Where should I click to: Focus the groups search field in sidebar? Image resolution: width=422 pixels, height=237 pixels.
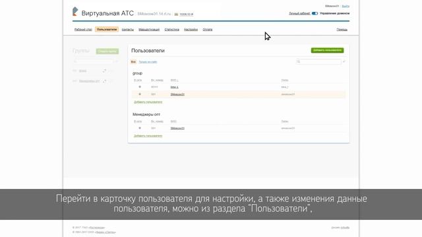94,61
